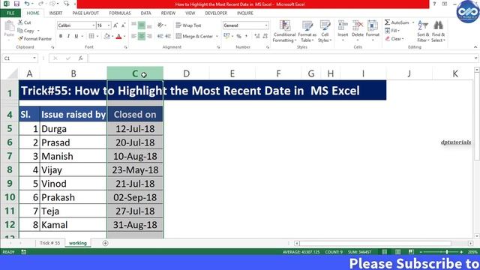
Task: Switch to the PAGE LAYOUT ribbon tab
Action: click(x=85, y=13)
